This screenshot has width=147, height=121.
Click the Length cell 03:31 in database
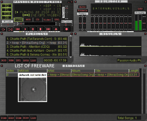[x=134, y=75]
